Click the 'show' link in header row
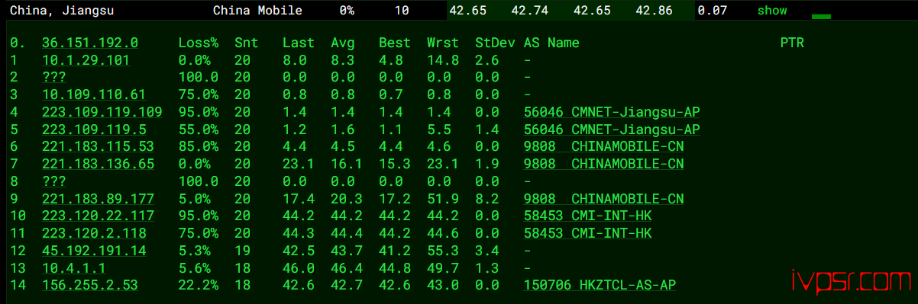918x304 pixels. pyautogui.click(x=771, y=11)
